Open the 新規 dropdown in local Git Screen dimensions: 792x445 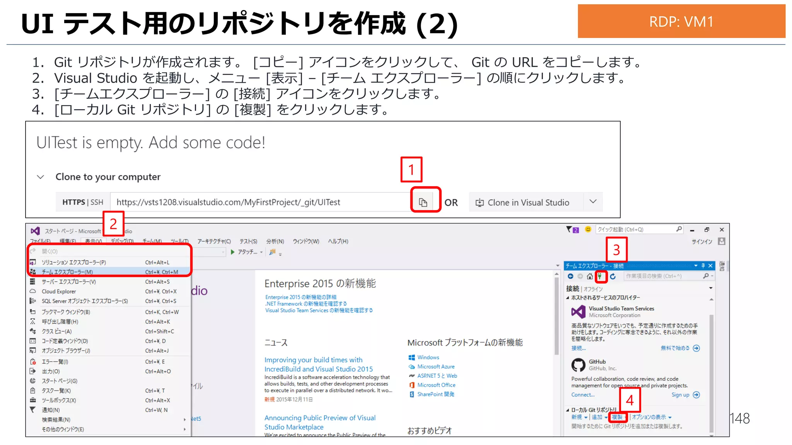[x=586, y=418]
